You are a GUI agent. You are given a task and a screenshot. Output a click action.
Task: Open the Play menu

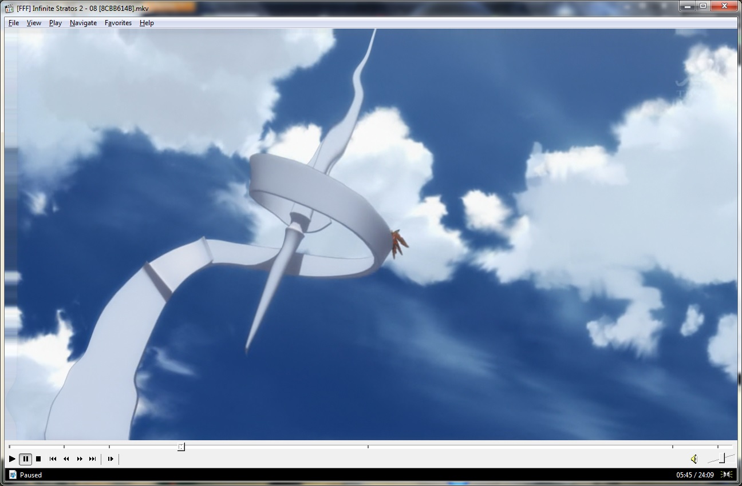point(56,23)
